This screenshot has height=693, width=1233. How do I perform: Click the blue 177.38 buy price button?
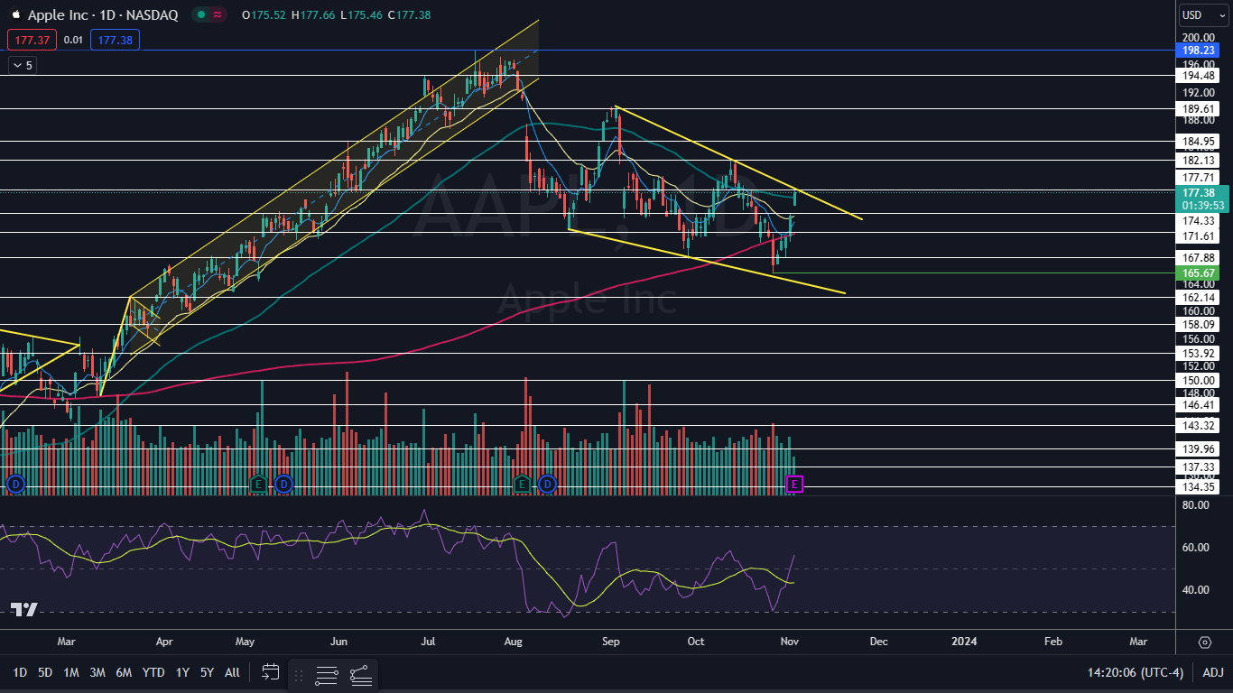pyautogui.click(x=115, y=40)
